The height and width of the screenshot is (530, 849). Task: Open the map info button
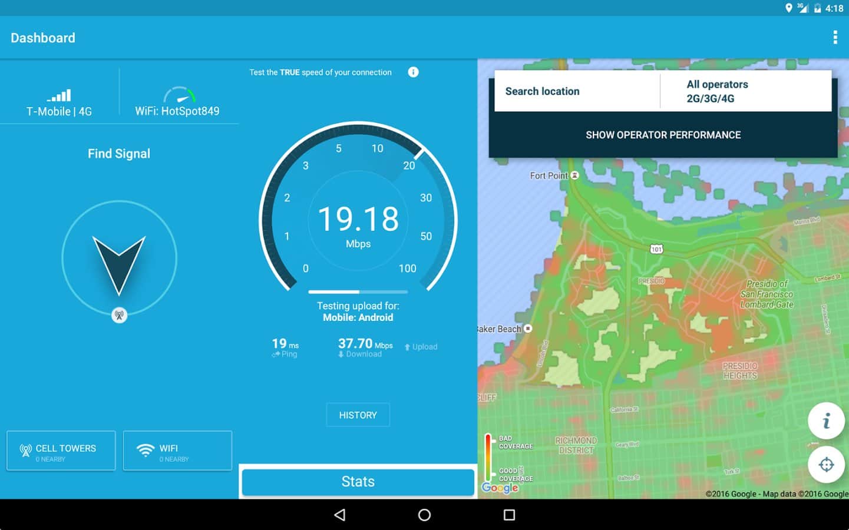coord(826,420)
